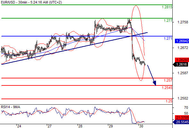Select the black 1.2616 current price marker
Image resolution: width=189 pixels, height=128 pixels.
point(181,64)
